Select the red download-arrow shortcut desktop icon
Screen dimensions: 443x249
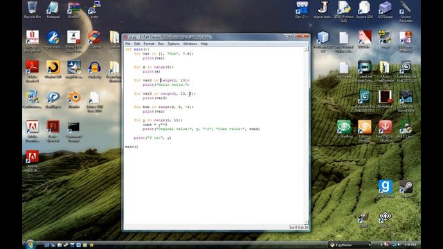385,131
